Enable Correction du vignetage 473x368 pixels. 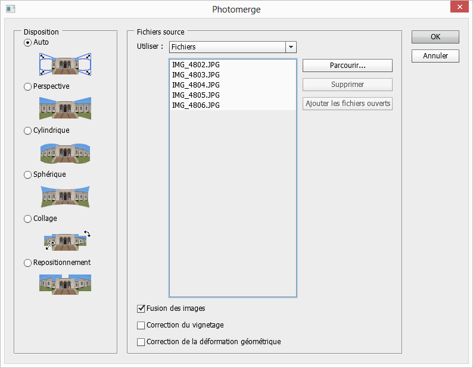click(x=141, y=325)
